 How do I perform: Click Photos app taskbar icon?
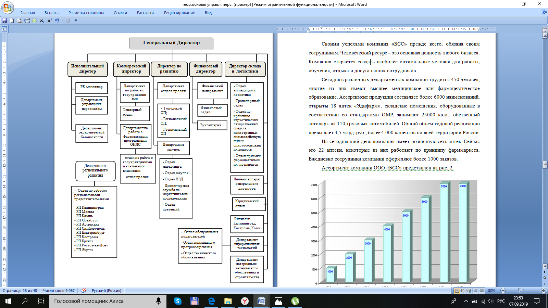[278, 301]
